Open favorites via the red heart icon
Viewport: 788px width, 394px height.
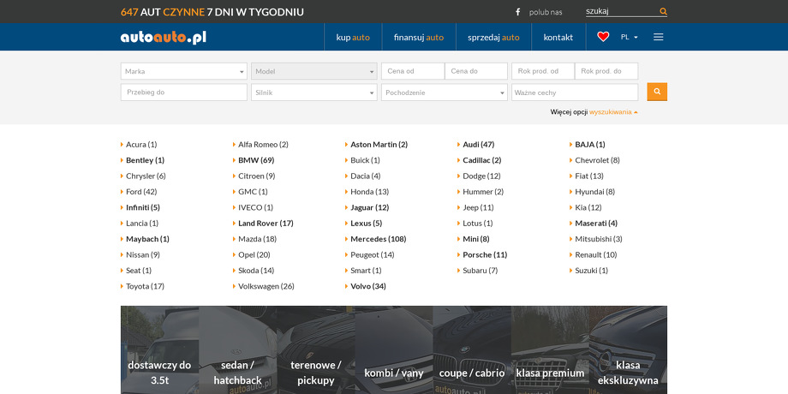point(603,37)
